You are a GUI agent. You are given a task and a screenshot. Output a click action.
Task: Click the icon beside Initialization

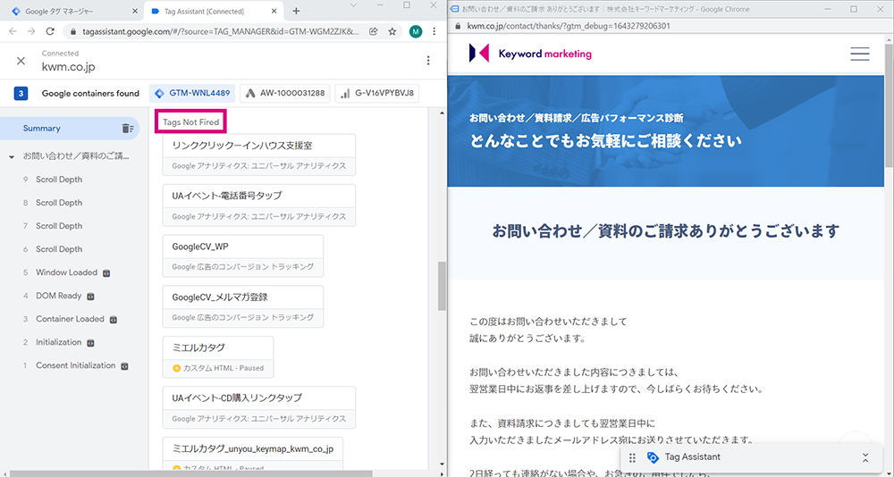pyautogui.click(x=90, y=343)
